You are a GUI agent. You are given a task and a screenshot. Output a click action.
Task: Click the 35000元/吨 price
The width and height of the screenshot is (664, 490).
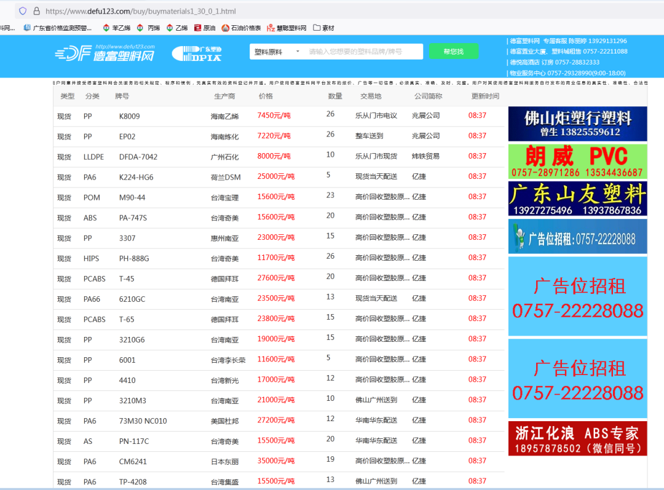pos(276,461)
